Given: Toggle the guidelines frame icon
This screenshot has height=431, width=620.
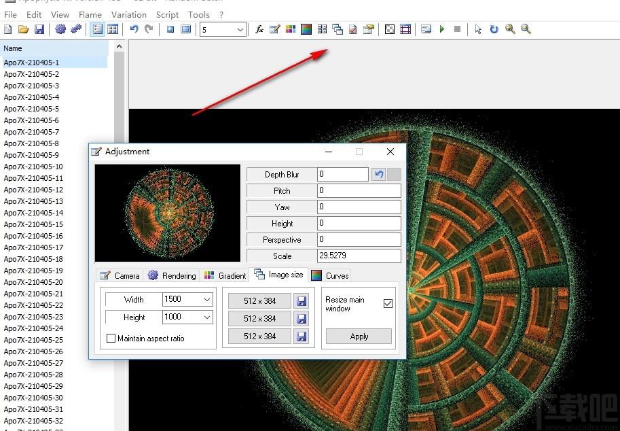Looking at the screenshot, I should [x=405, y=29].
